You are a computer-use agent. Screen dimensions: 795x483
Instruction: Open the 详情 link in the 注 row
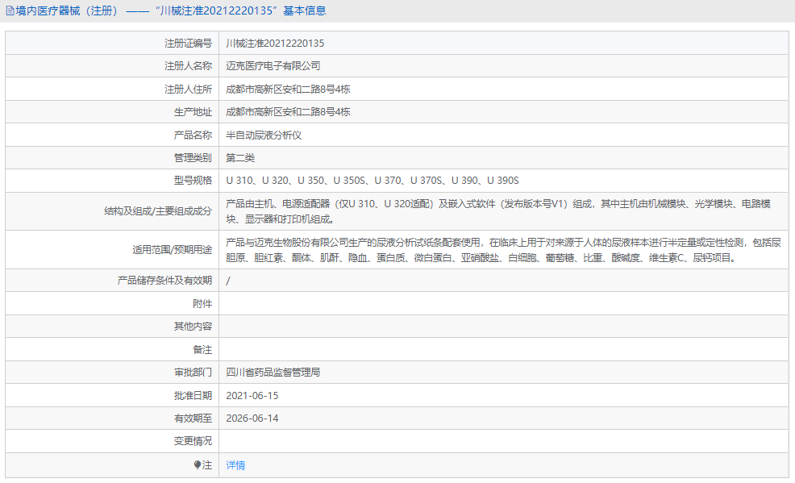pos(234,465)
